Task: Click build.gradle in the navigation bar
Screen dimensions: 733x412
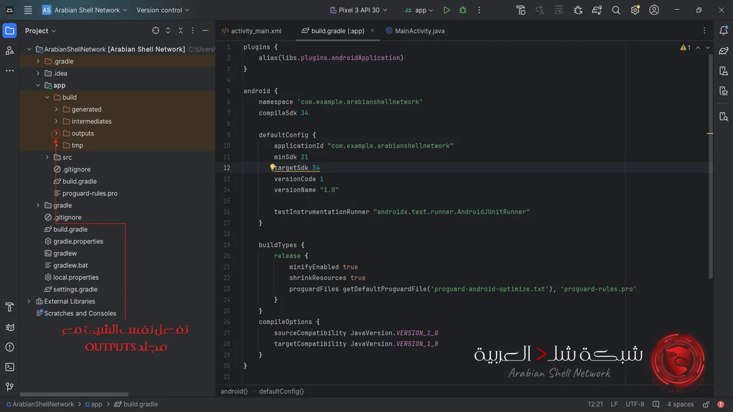Action: click(x=136, y=404)
